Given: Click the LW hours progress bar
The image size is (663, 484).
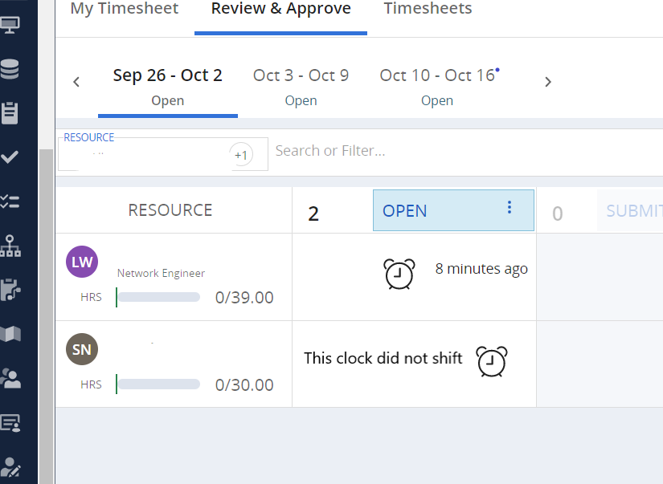Looking at the screenshot, I should coord(159,297).
